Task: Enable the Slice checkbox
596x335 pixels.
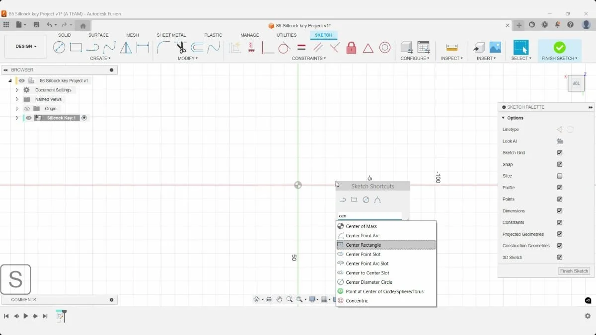Action: pos(560,176)
